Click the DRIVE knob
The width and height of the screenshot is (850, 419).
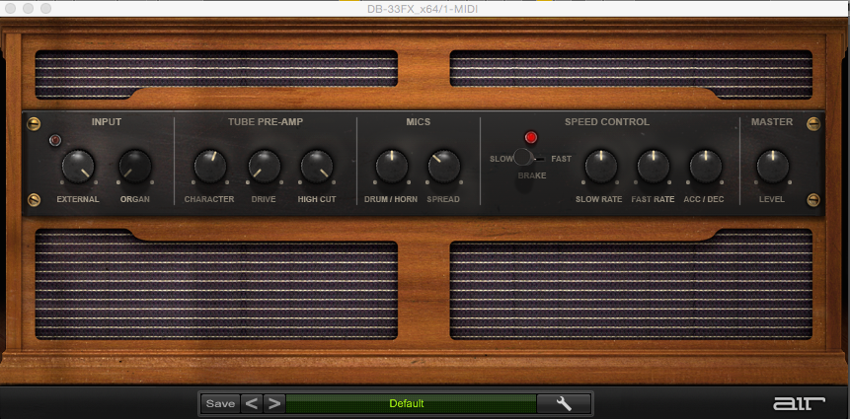click(x=265, y=167)
